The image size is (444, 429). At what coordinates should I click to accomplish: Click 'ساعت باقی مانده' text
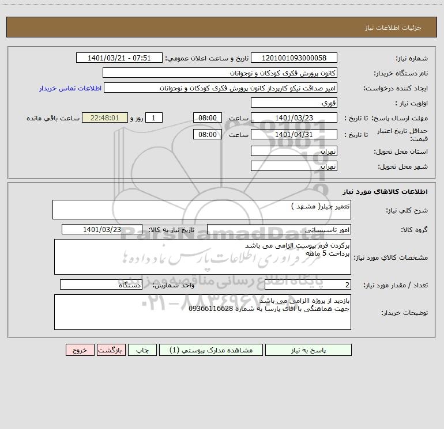click(53, 118)
